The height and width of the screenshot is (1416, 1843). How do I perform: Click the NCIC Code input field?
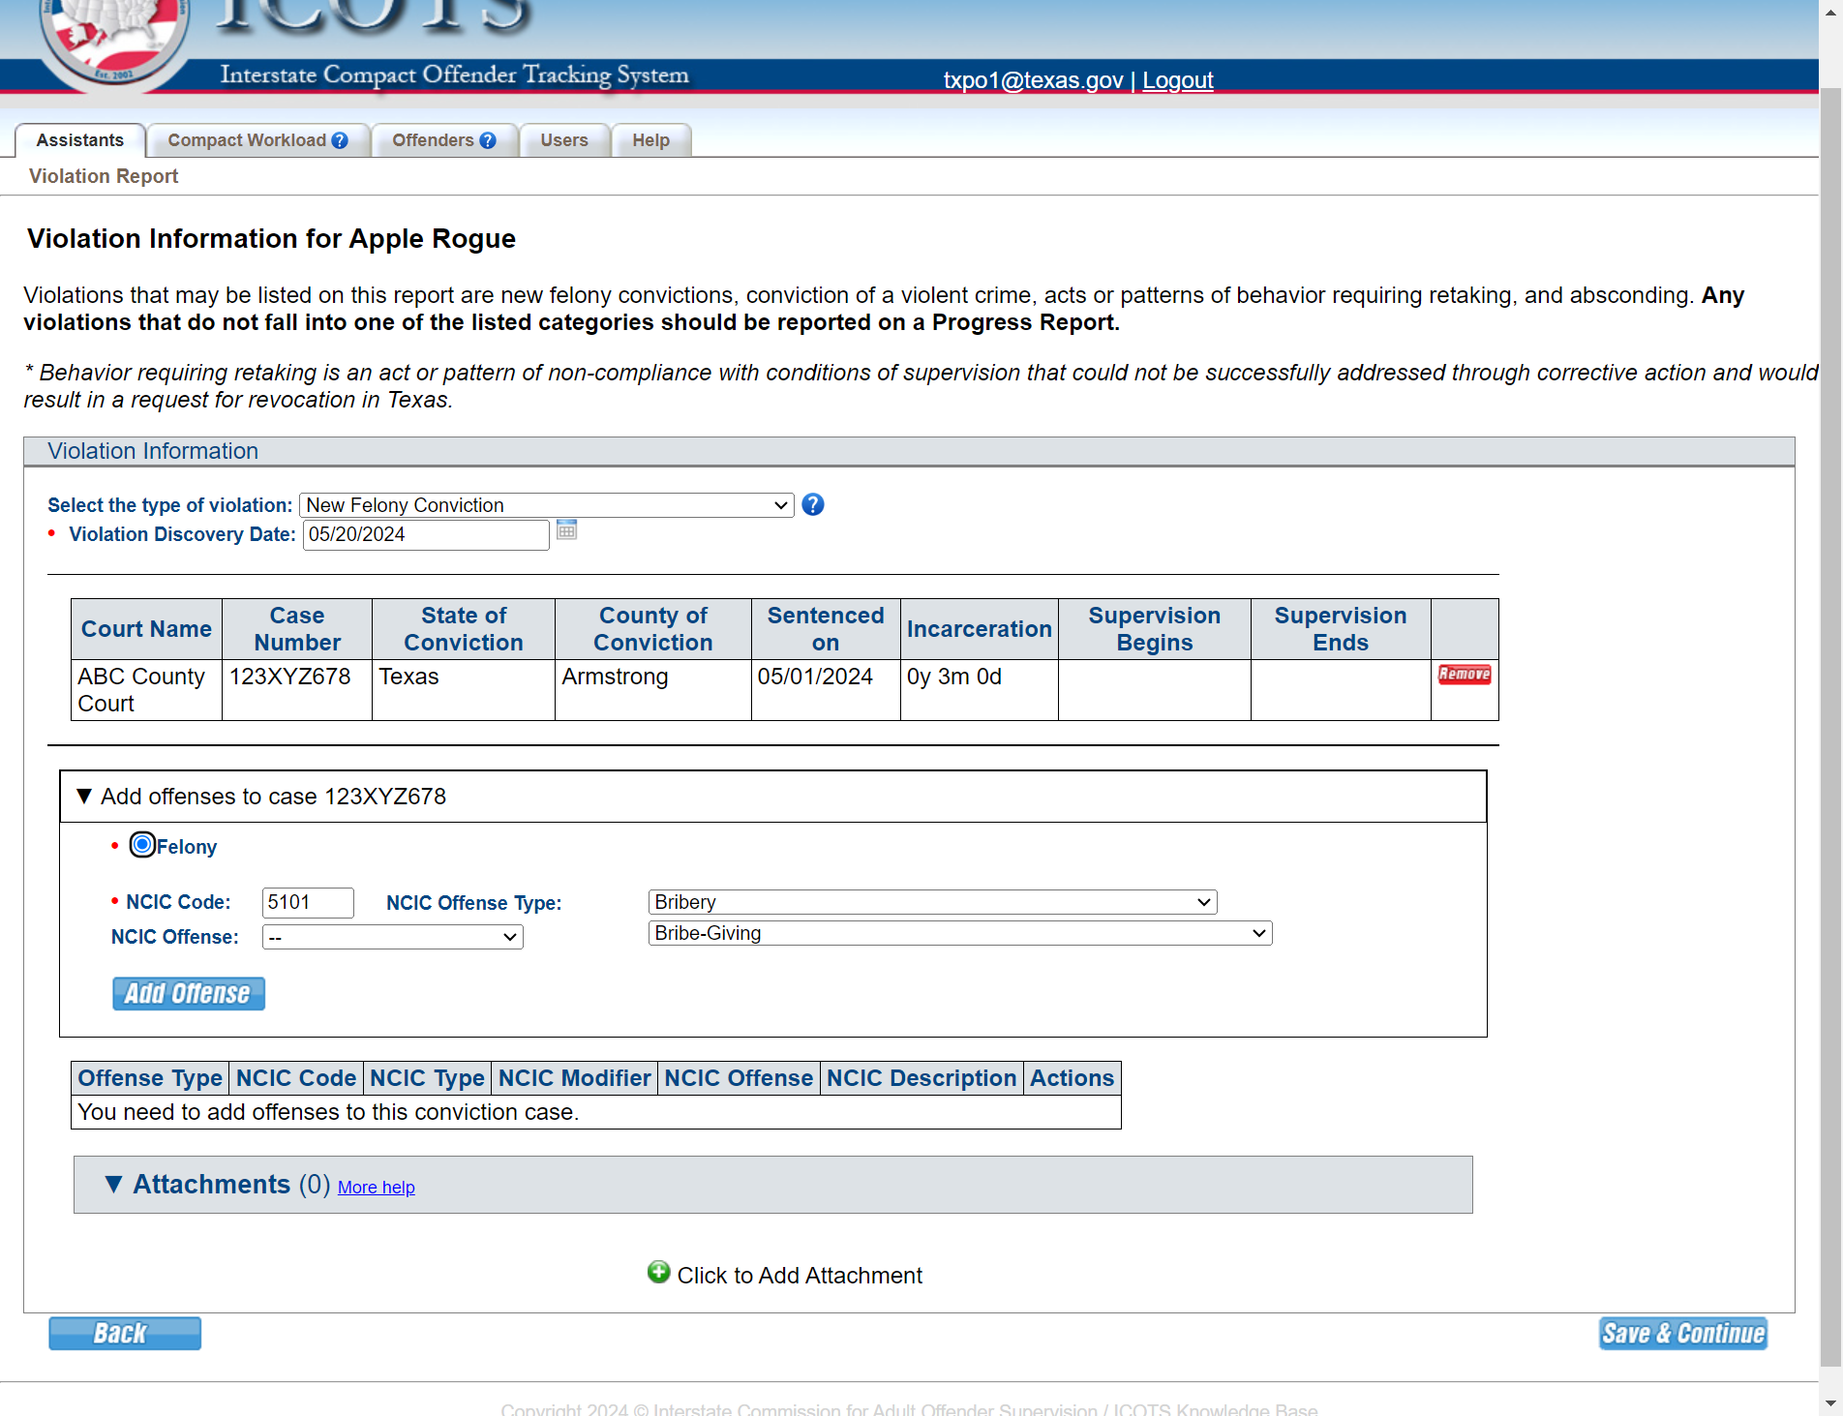308,903
